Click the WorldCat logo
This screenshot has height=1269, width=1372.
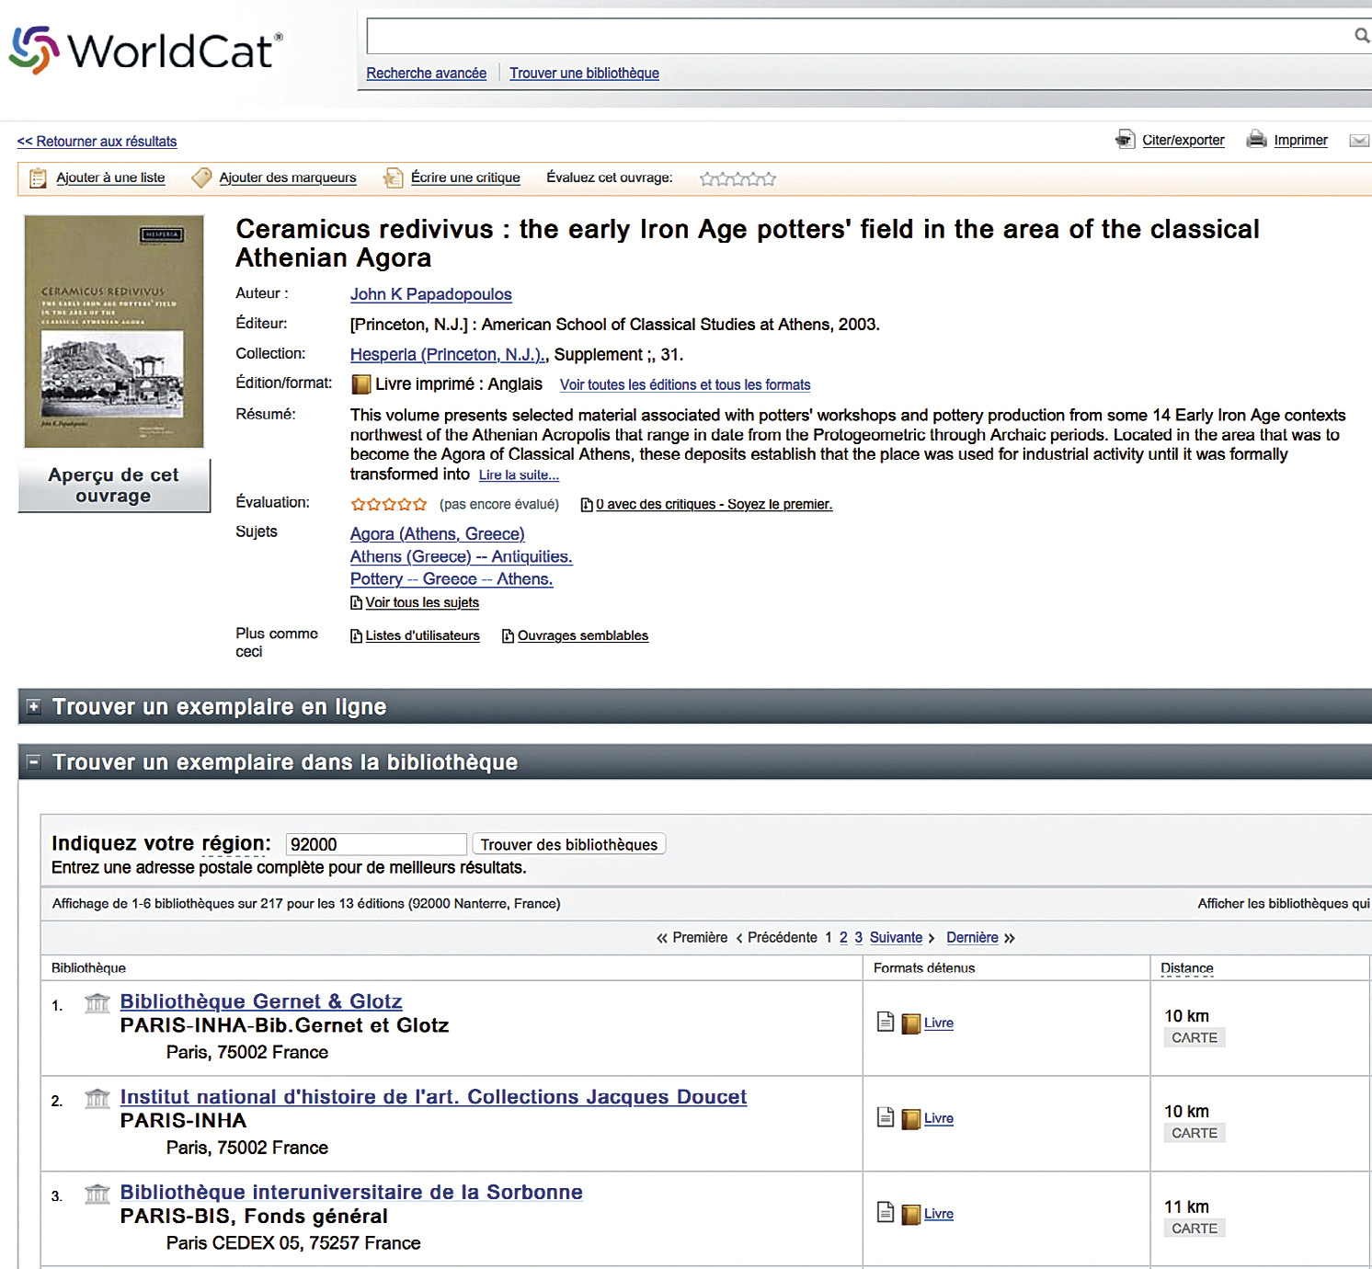pyautogui.click(x=145, y=51)
